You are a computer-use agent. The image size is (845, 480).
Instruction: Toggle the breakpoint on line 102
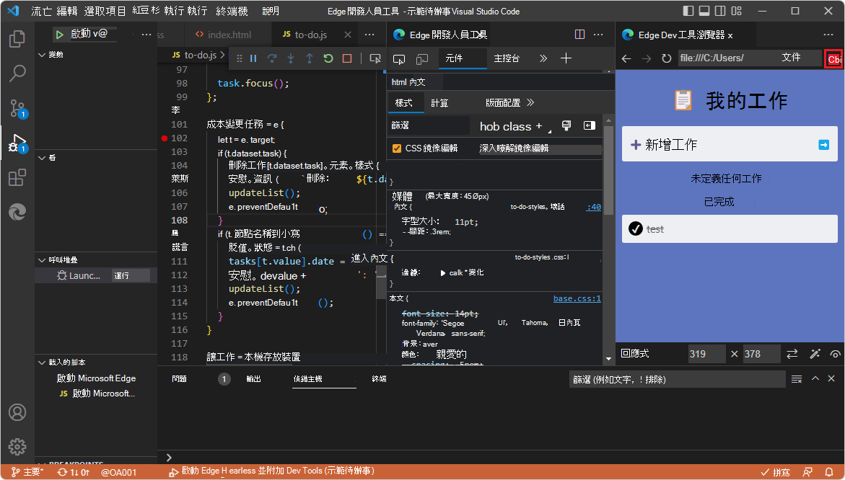[x=165, y=138]
